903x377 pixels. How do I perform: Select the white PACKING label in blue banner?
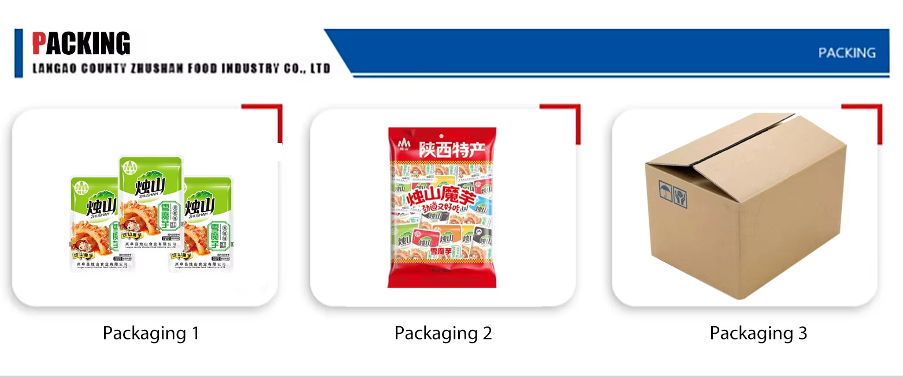(847, 53)
